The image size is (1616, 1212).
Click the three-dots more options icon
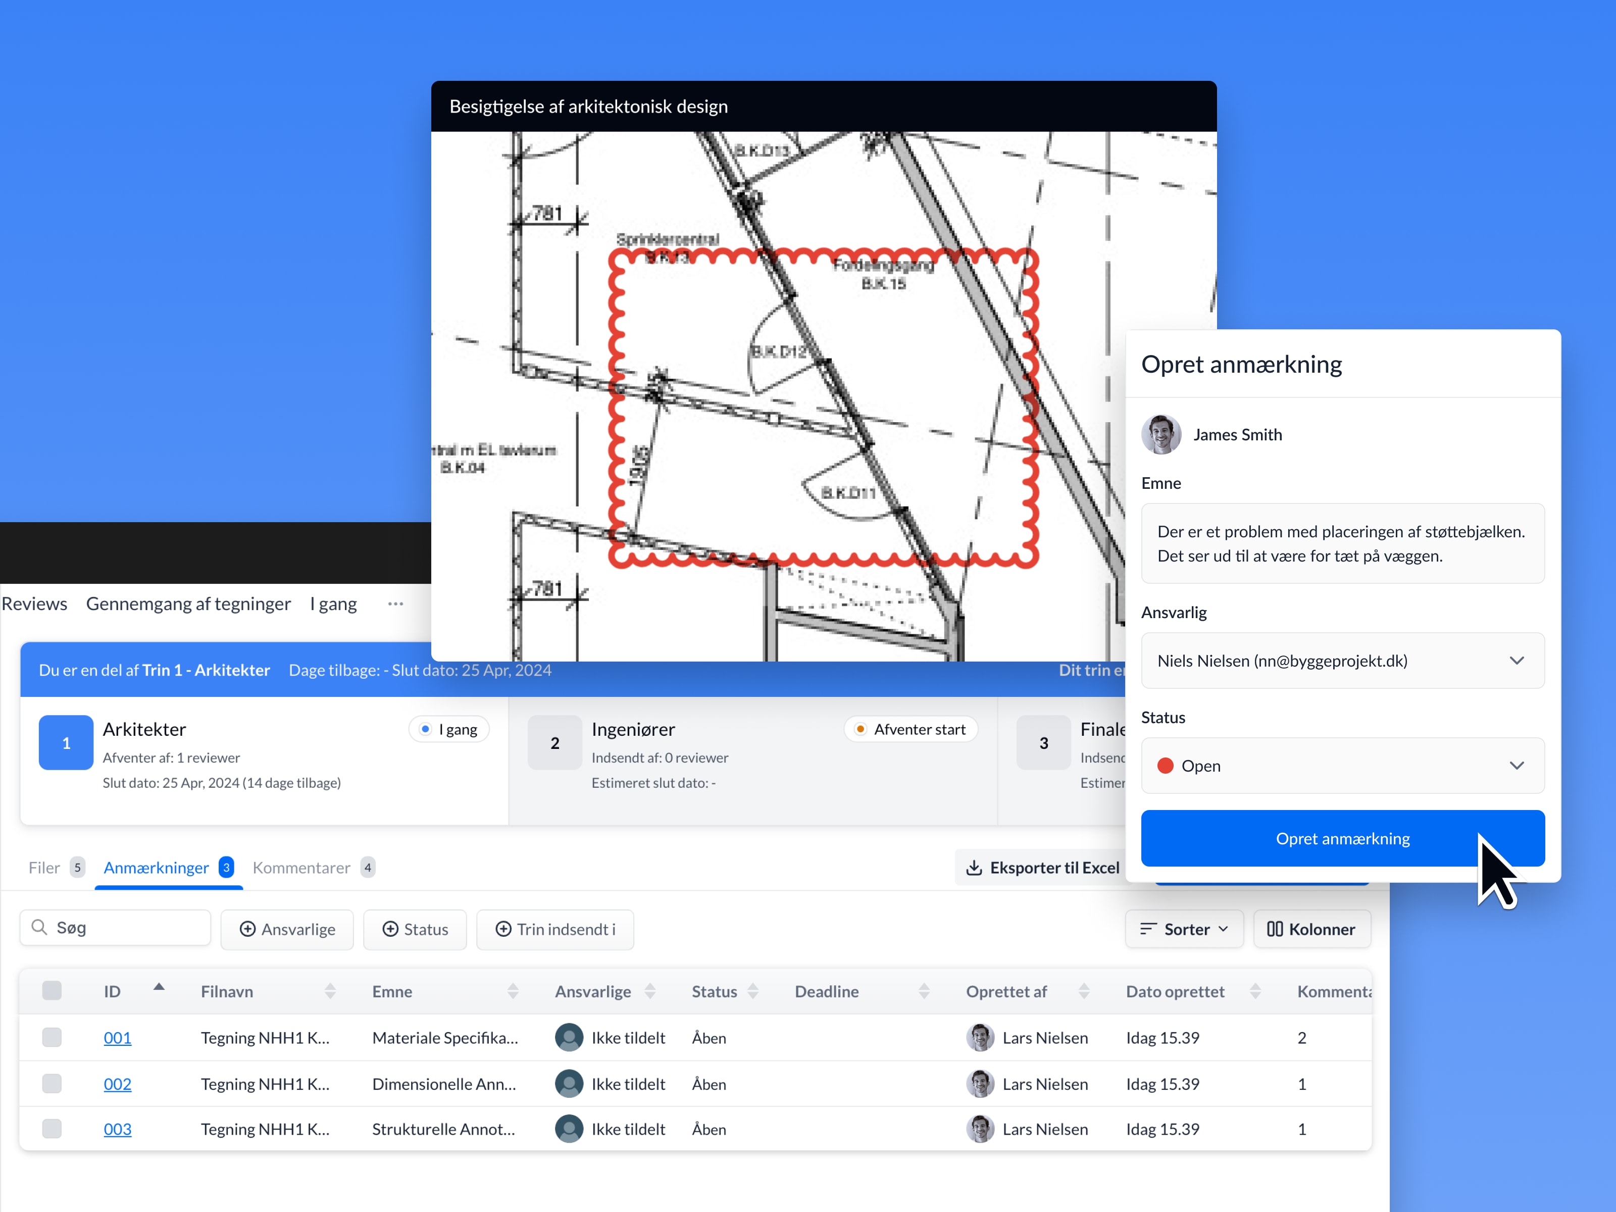[x=395, y=603]
